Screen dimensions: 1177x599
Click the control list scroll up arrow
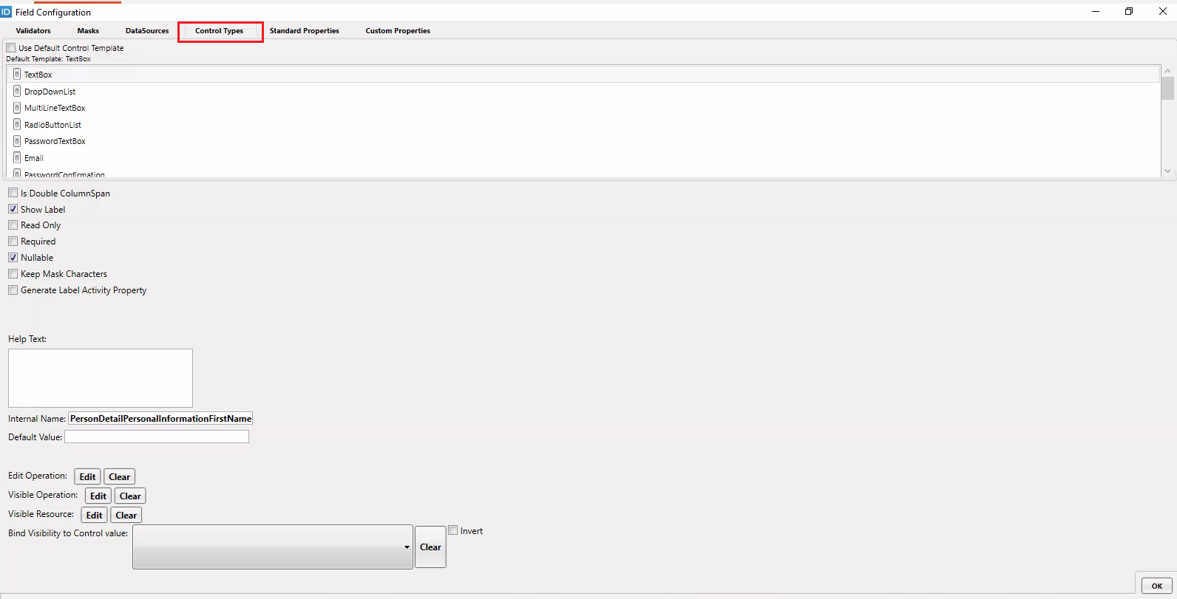(x=1168, y=71)
